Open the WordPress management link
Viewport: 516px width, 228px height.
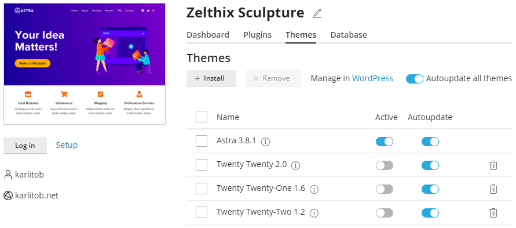[372, 78]
